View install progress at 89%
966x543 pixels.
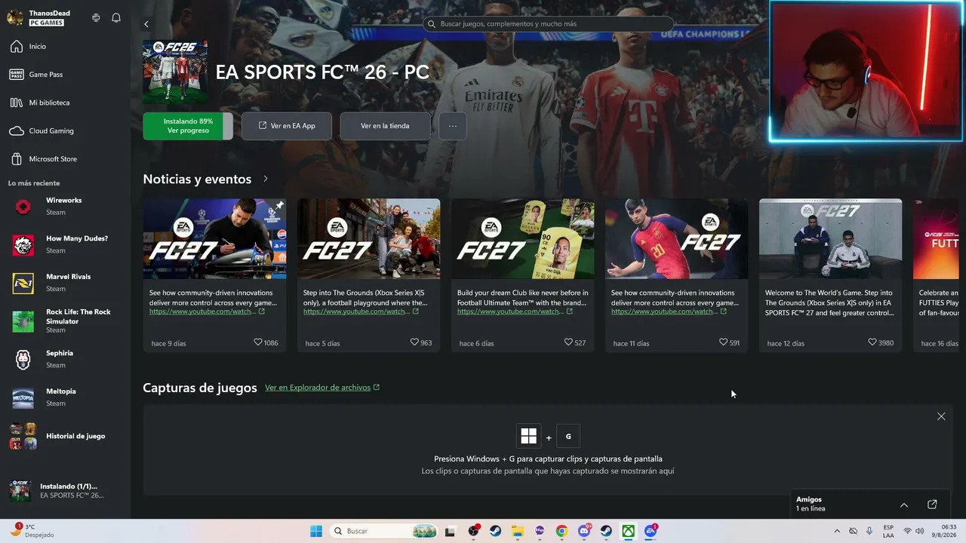coord(188,126)
